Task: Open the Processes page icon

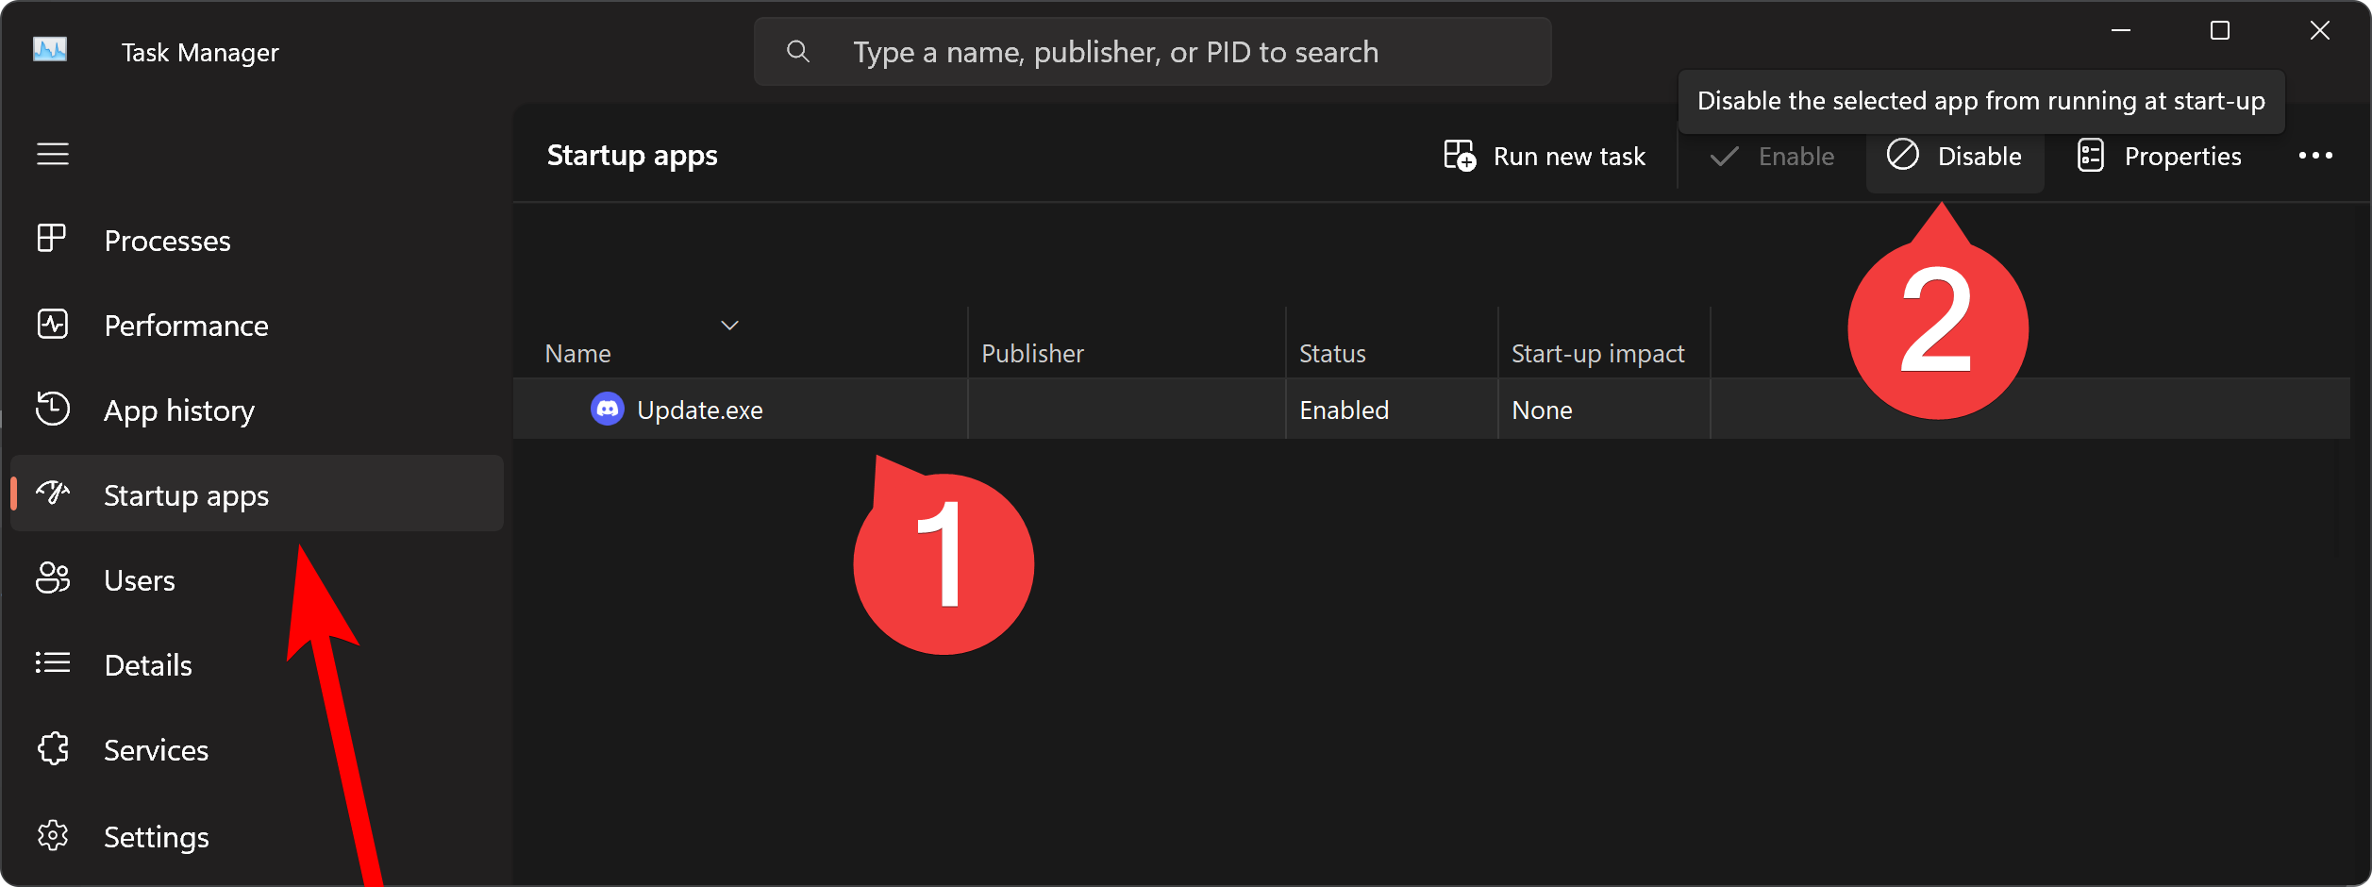Action: [53, 239]
